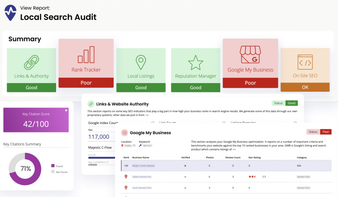Click the Links & Website Authority header icon
Image resolution: width=338 pixels, height=197 pixels.
click(x=91, y=104)
